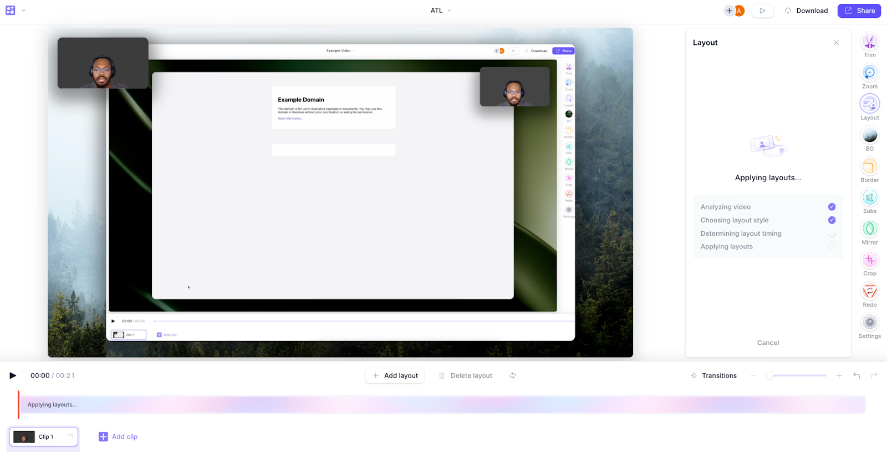Click the Download button
This screenshot has height=452, width=887.
[806, 11]
